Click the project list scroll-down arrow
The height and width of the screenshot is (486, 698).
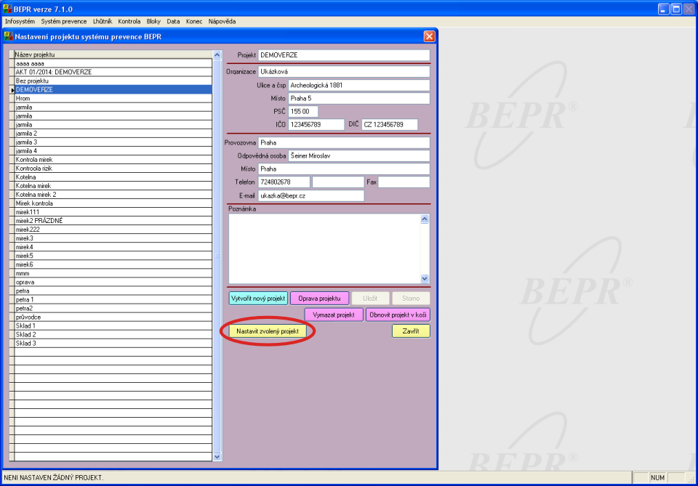[x=217, y=457]
